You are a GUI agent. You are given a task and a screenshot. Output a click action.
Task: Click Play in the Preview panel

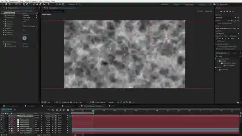tap(227, 11)
